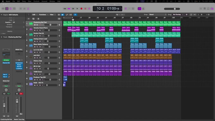Toggle the Inspector button in control bar

tap(7, 9)
